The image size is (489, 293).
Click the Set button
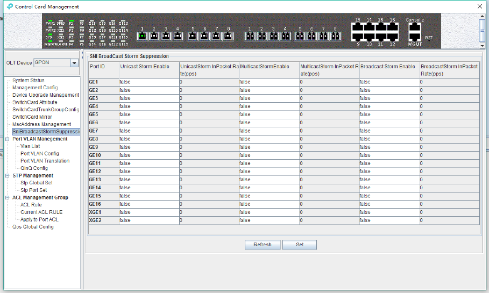click(300, 245)
